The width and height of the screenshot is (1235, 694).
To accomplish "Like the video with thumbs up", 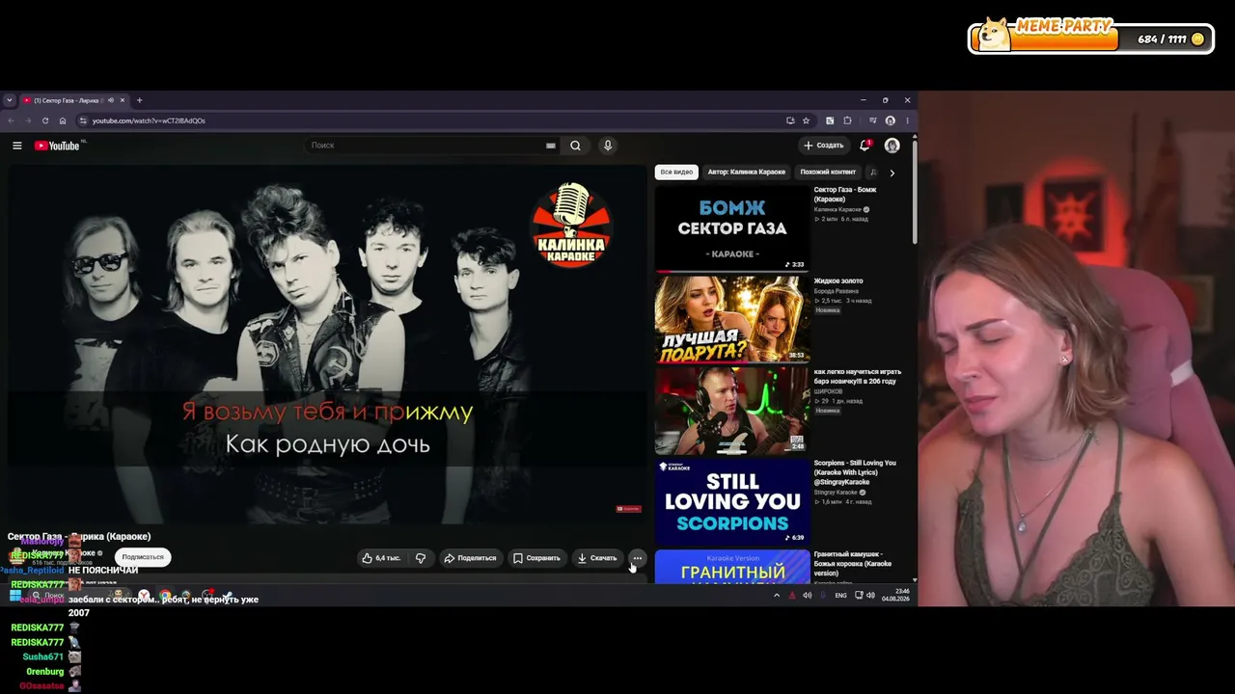I will tap(381, 558).
